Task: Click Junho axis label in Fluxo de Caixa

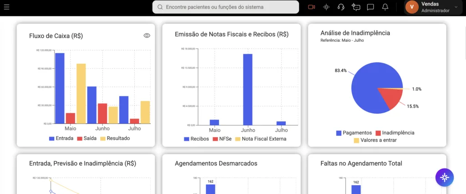Action: (102, 129)
